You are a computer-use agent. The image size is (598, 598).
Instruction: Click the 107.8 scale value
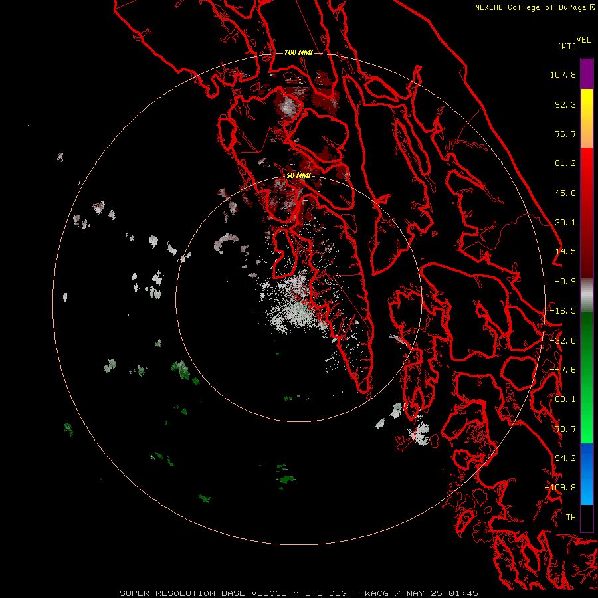(563, 74)
